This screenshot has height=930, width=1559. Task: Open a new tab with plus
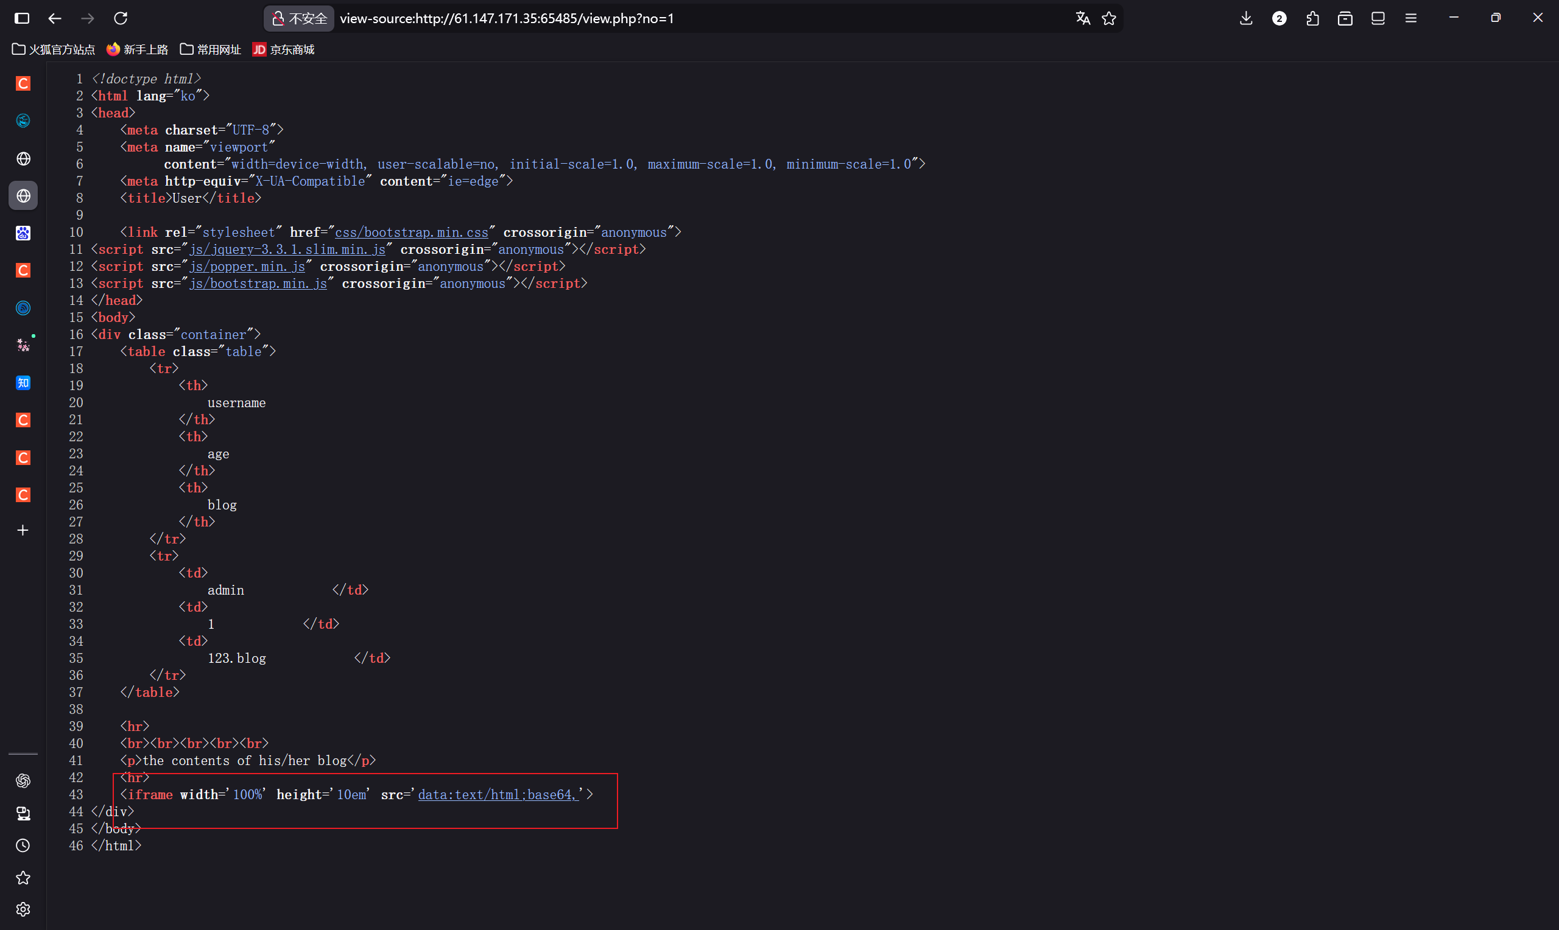click(23, 530)
